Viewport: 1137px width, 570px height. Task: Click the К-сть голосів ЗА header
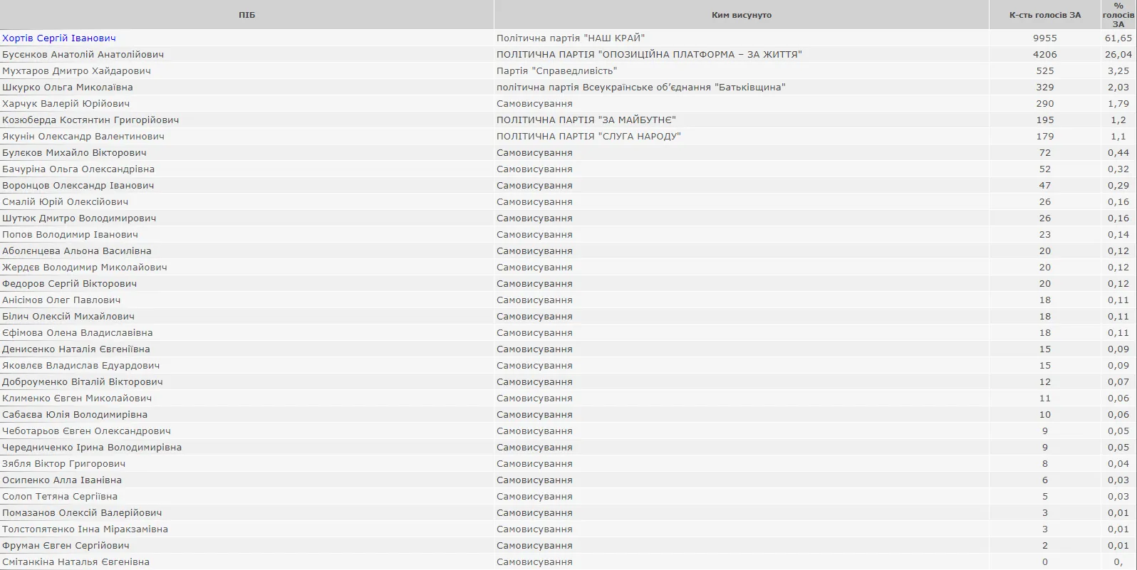tap(1045, 15)
